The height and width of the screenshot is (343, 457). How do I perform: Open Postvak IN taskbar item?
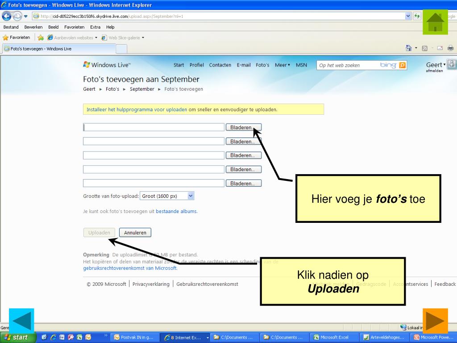[x=135, y=338]
